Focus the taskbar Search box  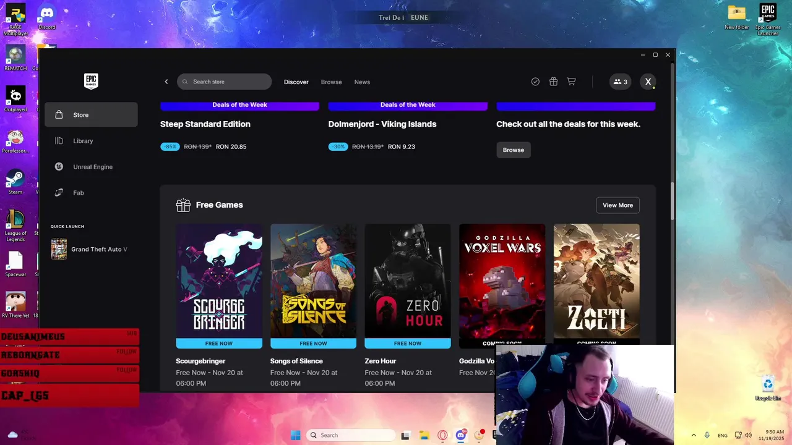point(351,435)
